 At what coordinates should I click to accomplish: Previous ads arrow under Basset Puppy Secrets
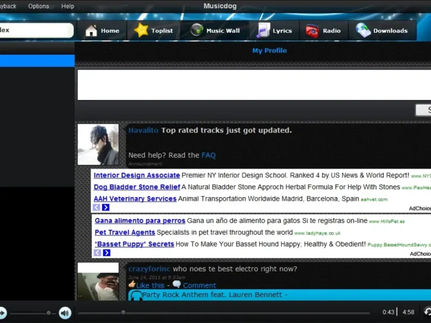[x=98, y=252]
